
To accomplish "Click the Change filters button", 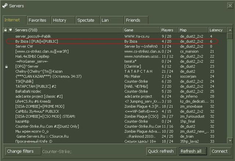I will point(23,151).
